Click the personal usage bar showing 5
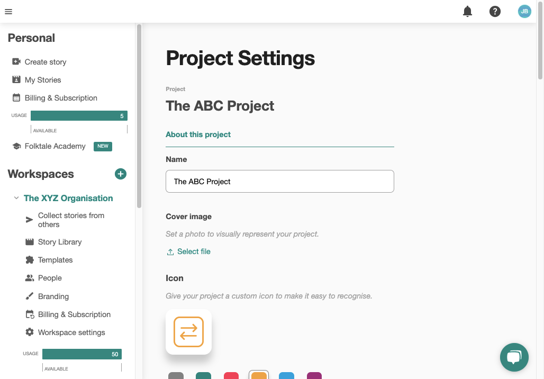 click(79, 115)
